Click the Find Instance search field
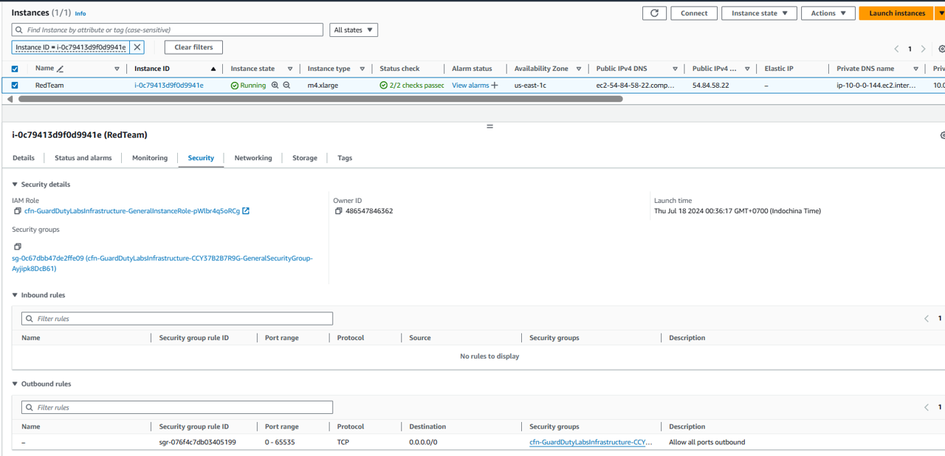The width and height of the screenshot is (945, 456). point(168,30)
